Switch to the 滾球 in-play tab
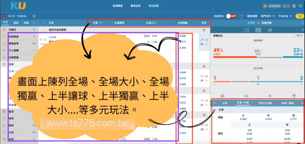The image size is (305, 144). tap(16, 23)
